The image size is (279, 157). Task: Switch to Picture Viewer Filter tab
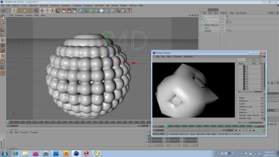point(257,60)
